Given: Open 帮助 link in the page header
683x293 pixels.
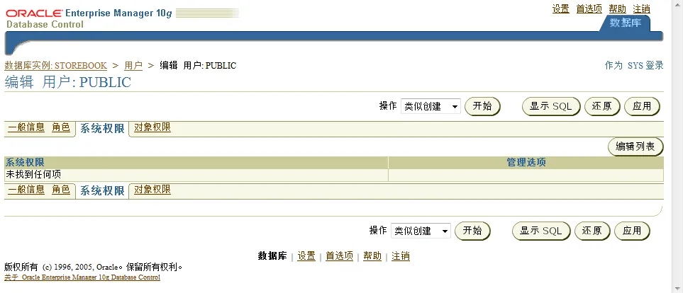Looking at the screenshot, I should 617,8.
